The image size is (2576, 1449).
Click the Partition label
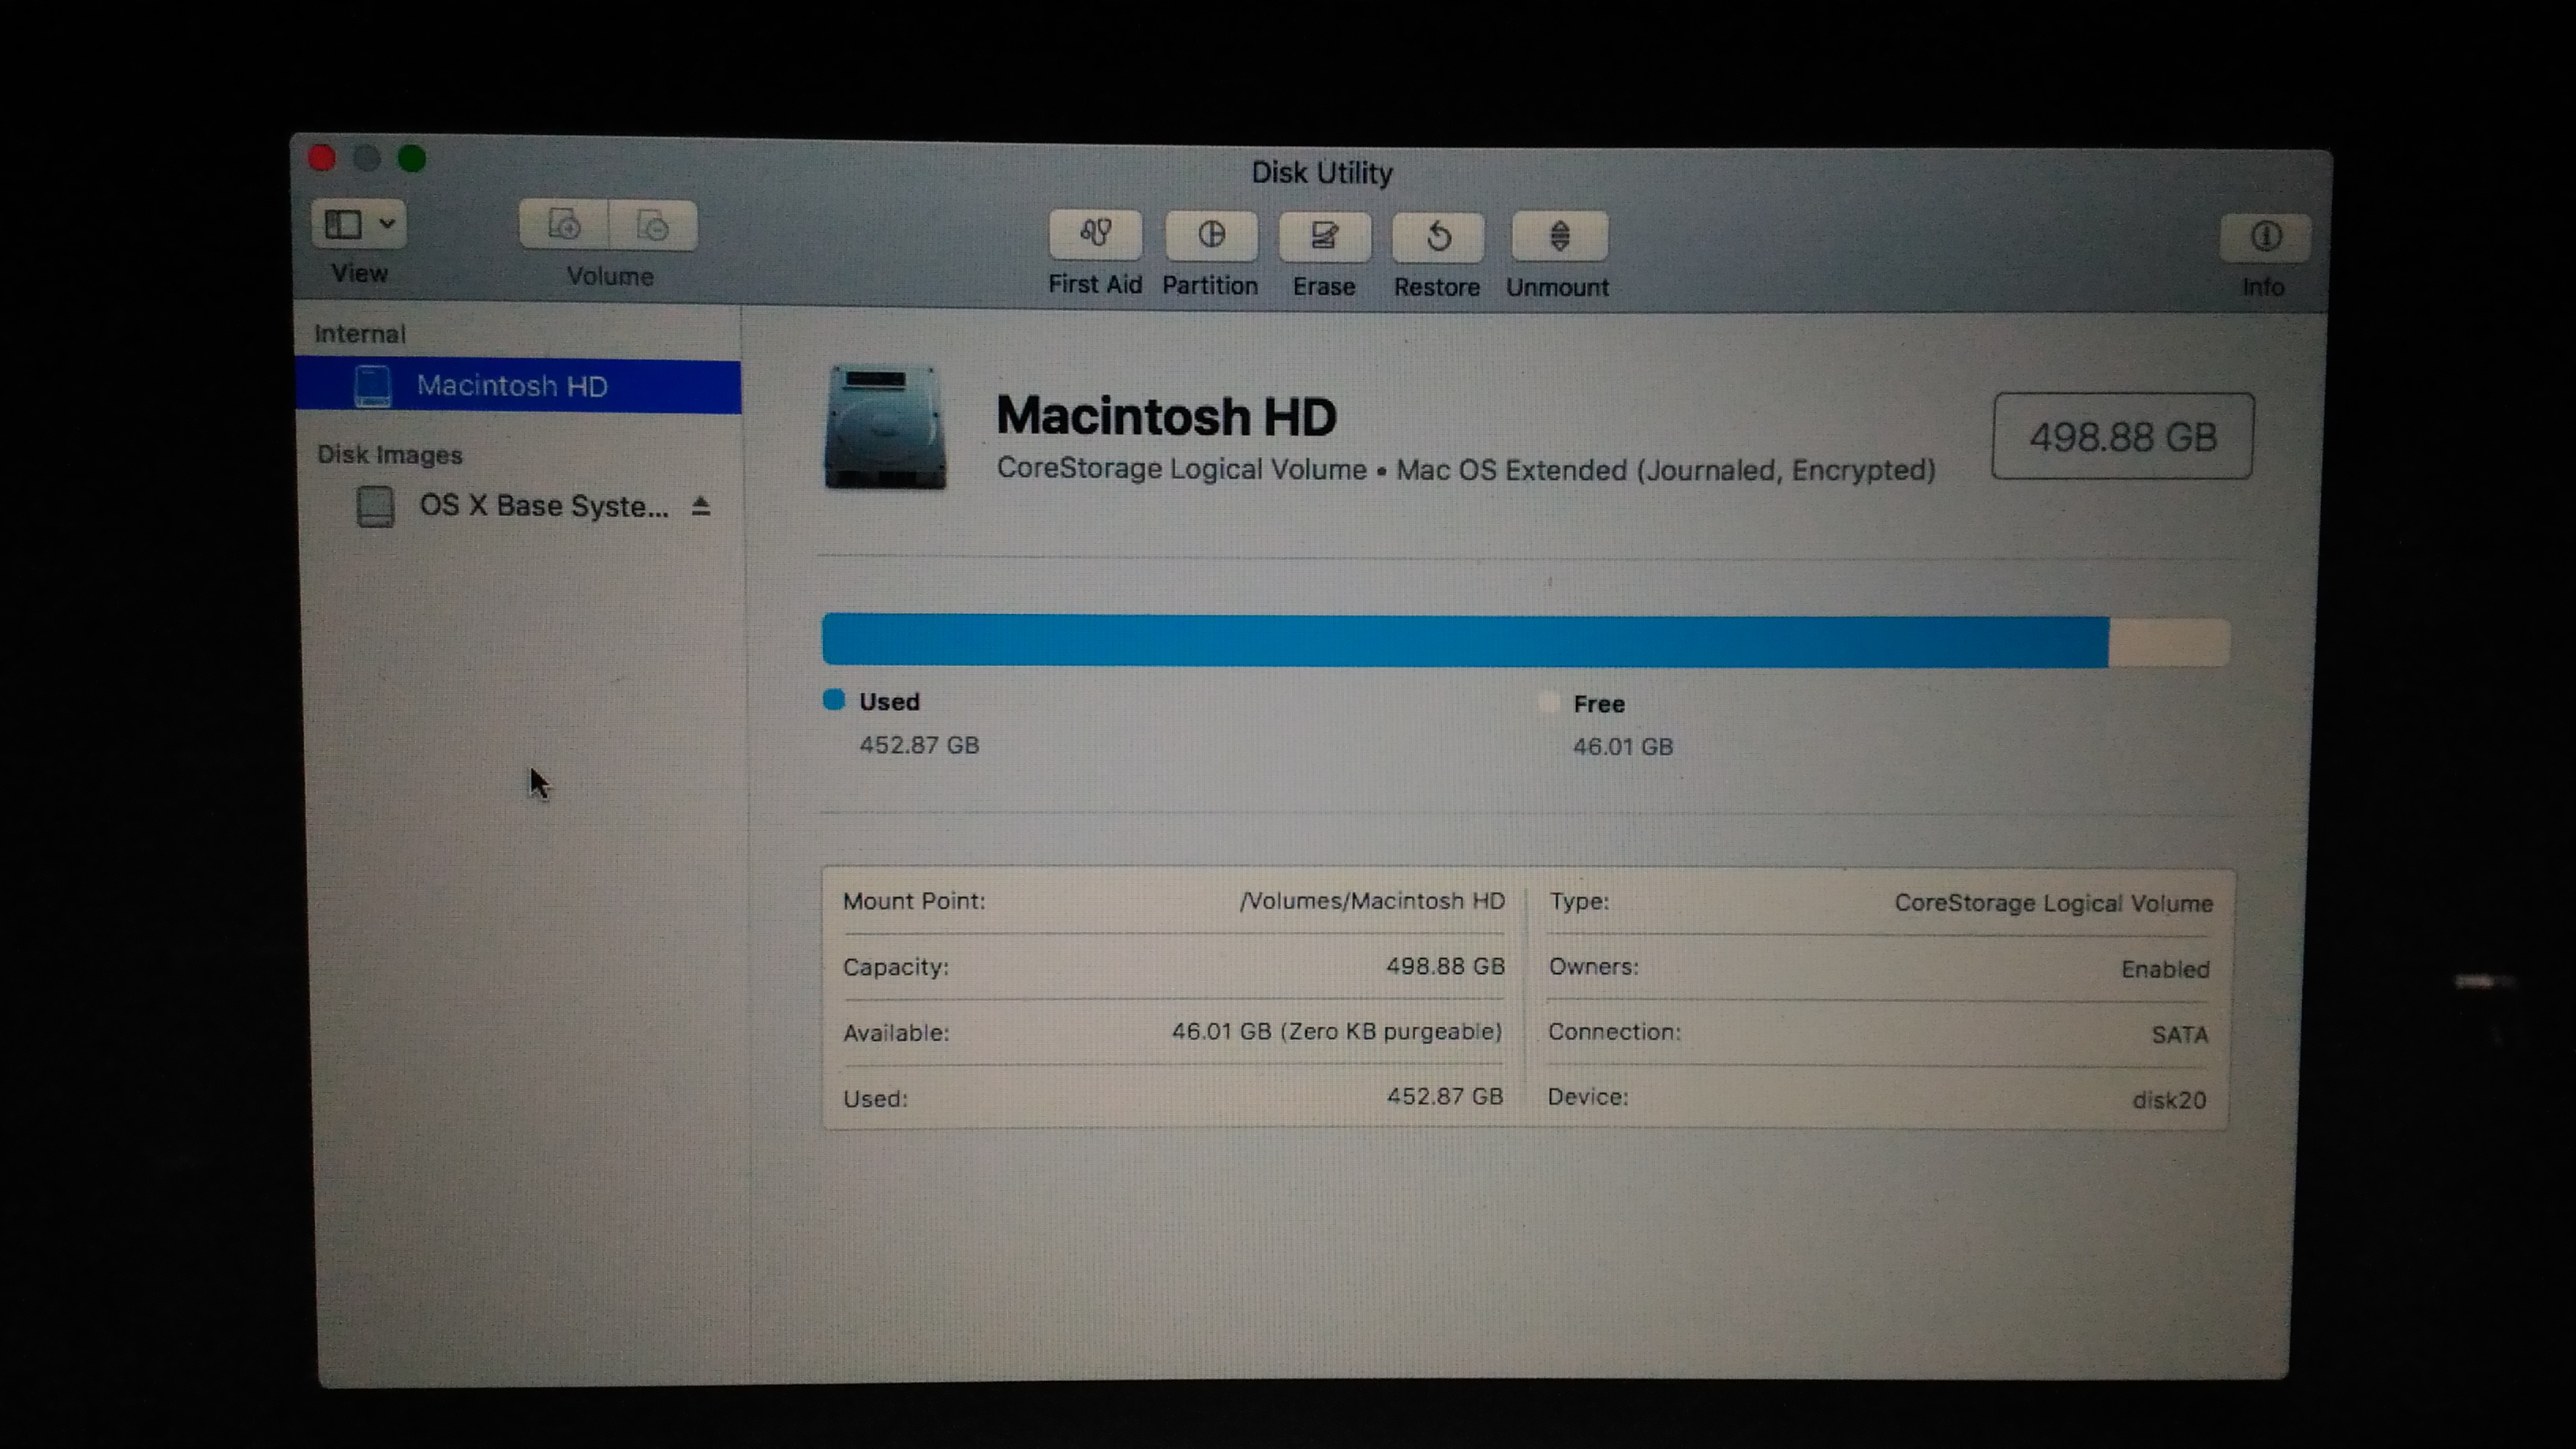pyautogui.click(x=1210, y=285)
